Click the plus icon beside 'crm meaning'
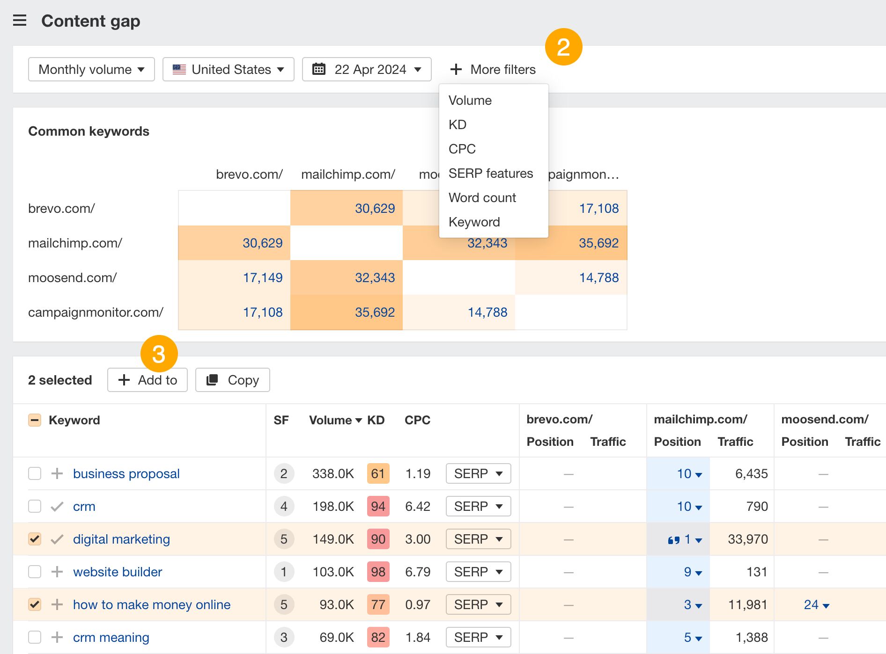 click(57, 637)
